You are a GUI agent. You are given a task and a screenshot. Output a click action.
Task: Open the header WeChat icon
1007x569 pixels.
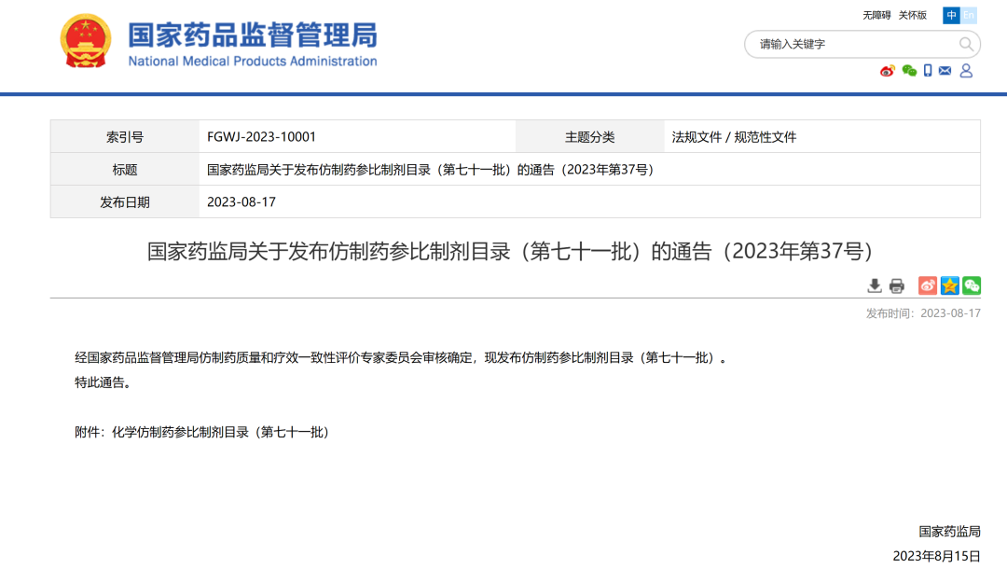pyautogui.click(x=909, y=71)
